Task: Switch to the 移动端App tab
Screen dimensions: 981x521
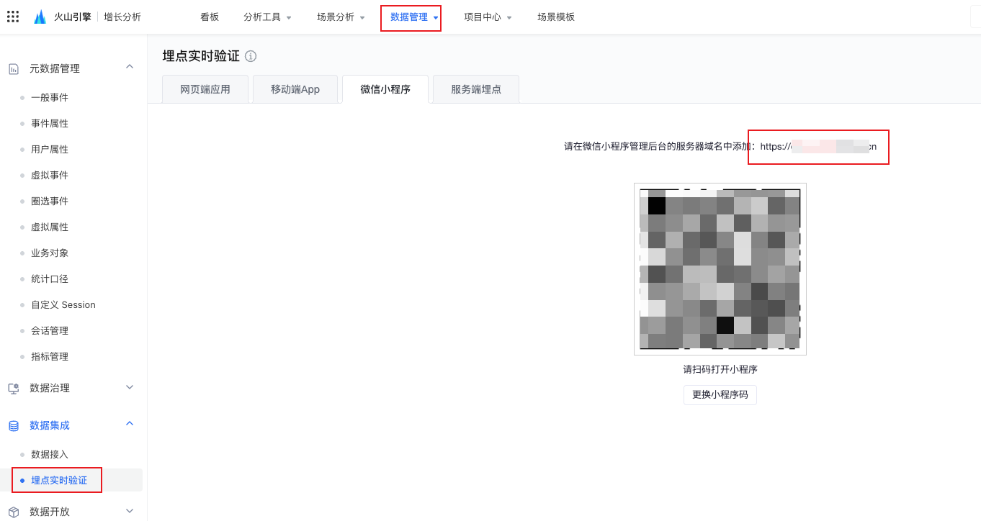Action: [295, 89]
